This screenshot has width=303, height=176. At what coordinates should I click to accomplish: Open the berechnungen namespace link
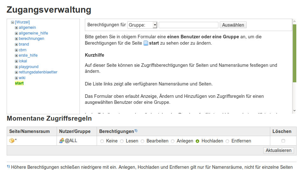(x=31, y=39)
